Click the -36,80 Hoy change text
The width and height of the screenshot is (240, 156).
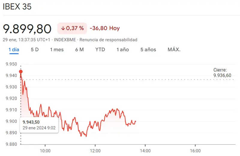pos(105,28)
